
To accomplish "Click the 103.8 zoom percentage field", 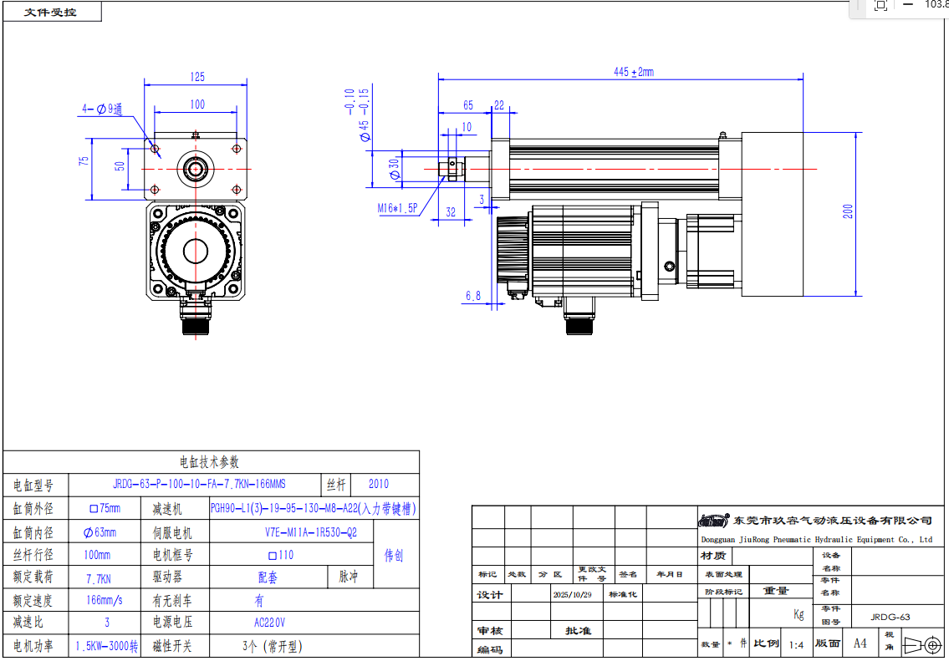I will point(936,4).
